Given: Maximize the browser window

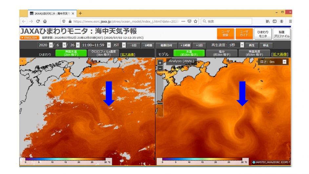Looking at the screenshot, I should point(282,12).
